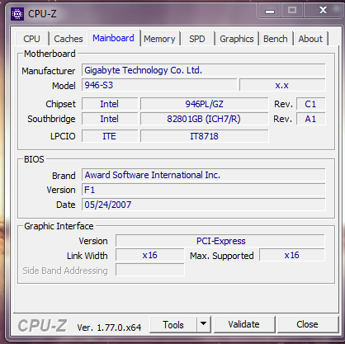Click BIOS date 05/24/2007
The image size is (345, 344).
coord(204,205)
